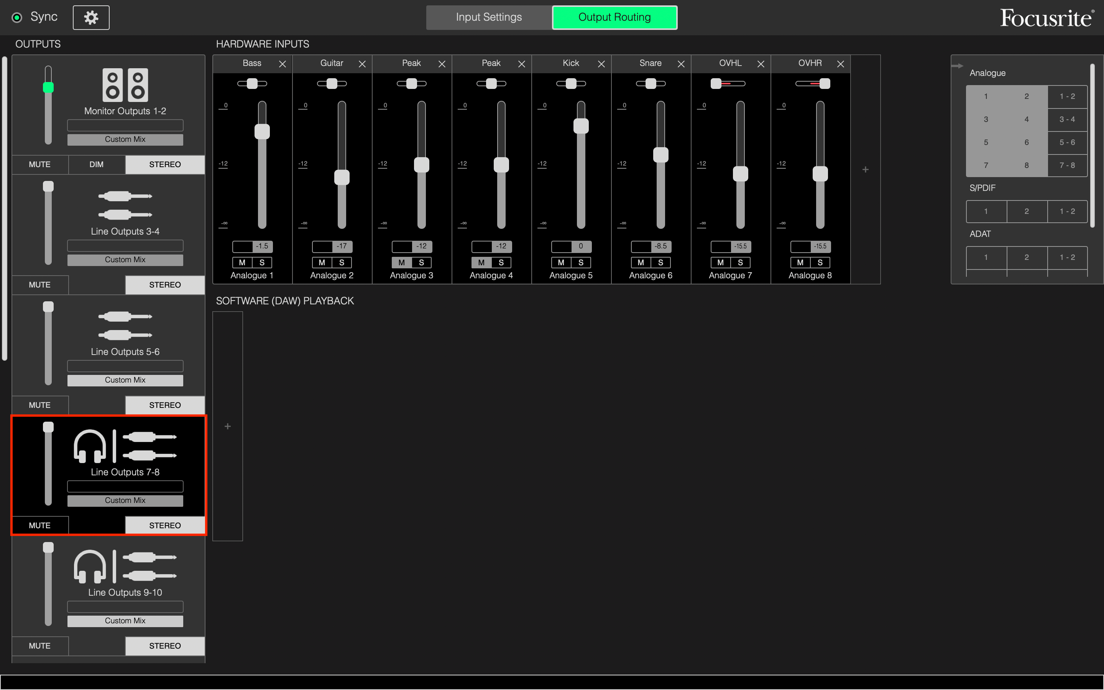This screenshot has width=1104, height=690.
Task: Mute the Analogue 1 Bass channel
Action: click(x=242, y=263)
